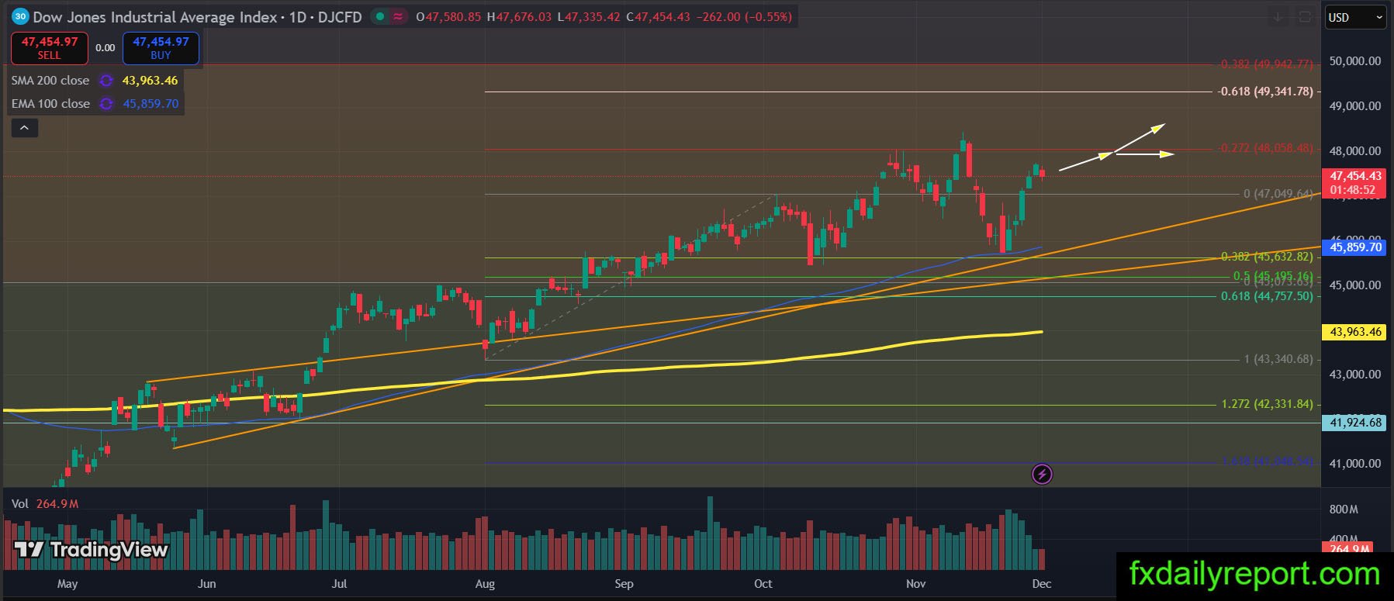Open the Dow Jones Industrial Average Index symbol title

click(155, 17)
